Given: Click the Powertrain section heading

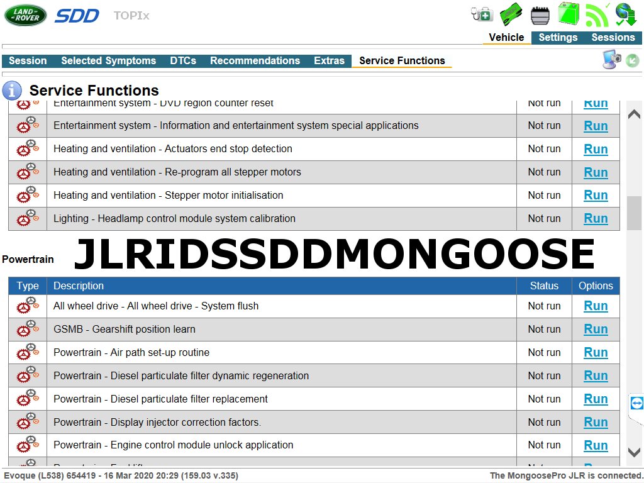Looking at the screenshot, I should [x=28, y=259].
